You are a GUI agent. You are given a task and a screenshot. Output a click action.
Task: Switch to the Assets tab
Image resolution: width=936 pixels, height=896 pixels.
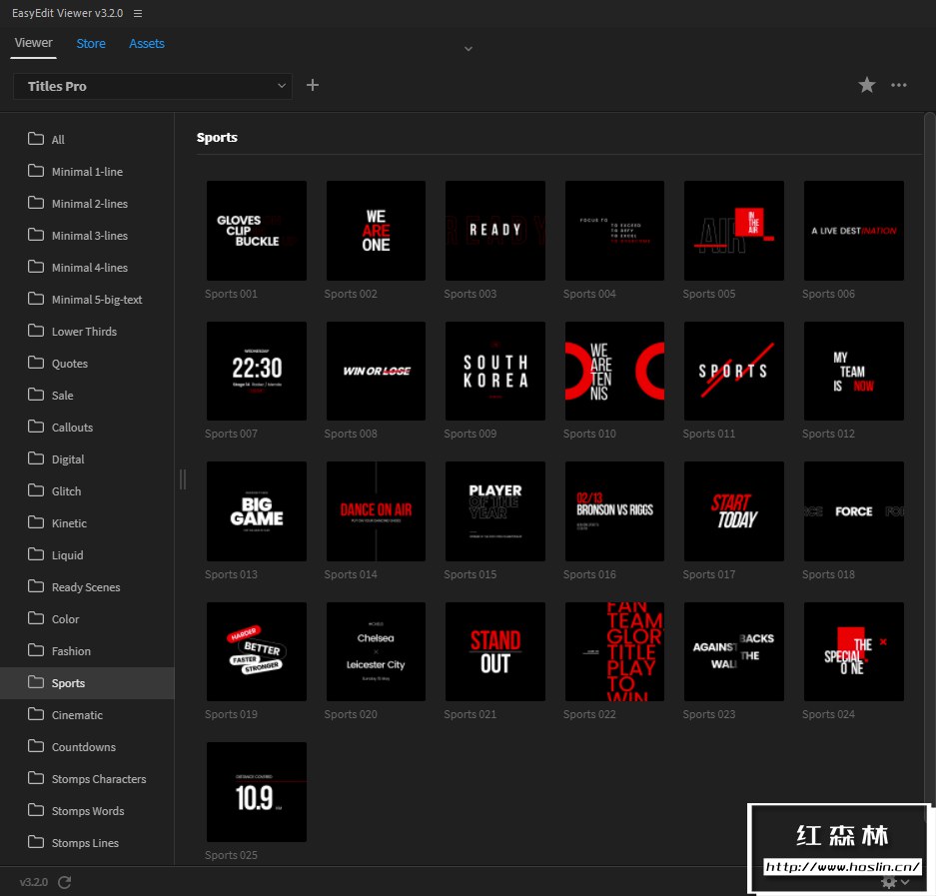[147, 43]
